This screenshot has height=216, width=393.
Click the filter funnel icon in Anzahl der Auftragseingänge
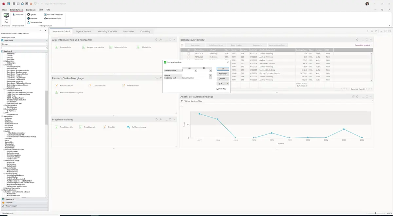(182, 101)
